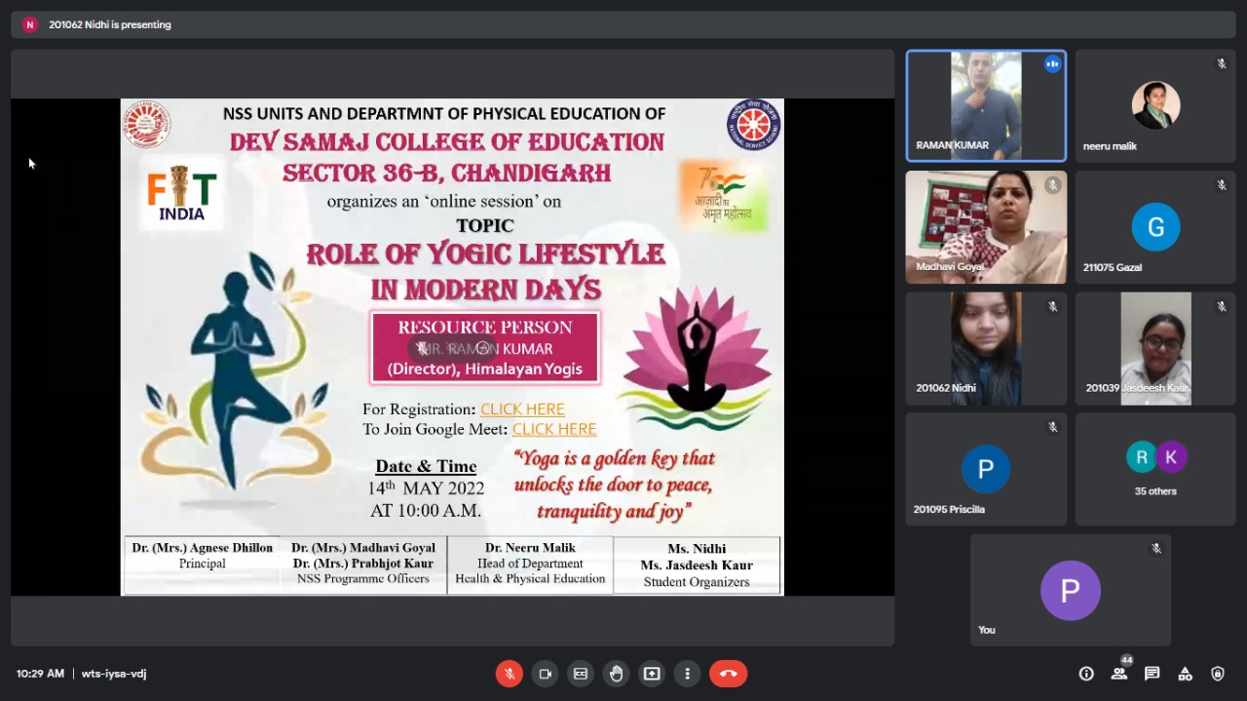Unmute the microphone in the bottom bar
This screenshot has height=701, width=1247.
pos(509,674)
